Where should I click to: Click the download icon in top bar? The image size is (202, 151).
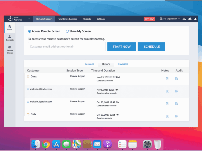point(184,19)
